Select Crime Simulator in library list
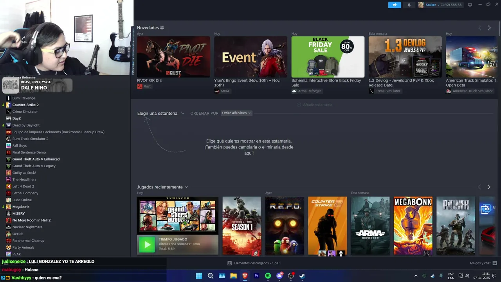The height and width of the screenshot is (282, 501). tap(25, 112)
